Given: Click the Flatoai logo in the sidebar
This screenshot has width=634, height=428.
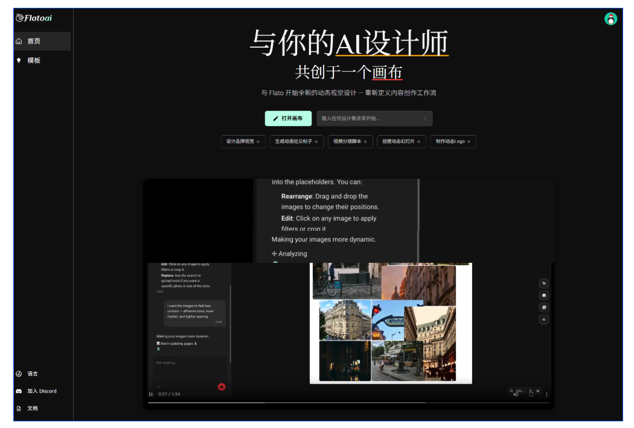Looking at the screenshot, I should point(34,18).
